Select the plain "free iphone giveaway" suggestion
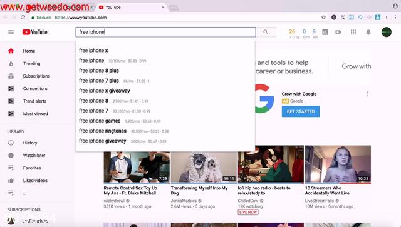The height and width of the screenshot is (227, 401). coord(165,141)
